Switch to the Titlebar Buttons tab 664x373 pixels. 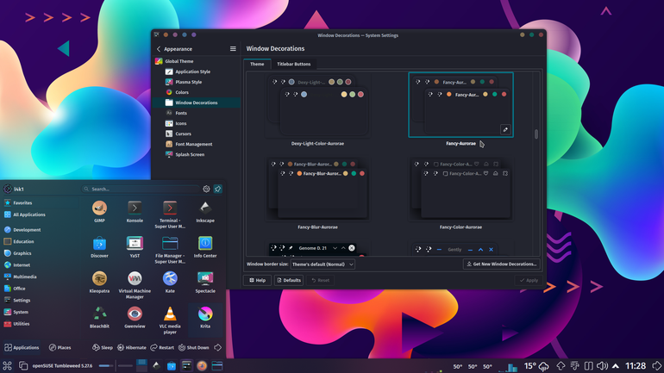(293, 65)
